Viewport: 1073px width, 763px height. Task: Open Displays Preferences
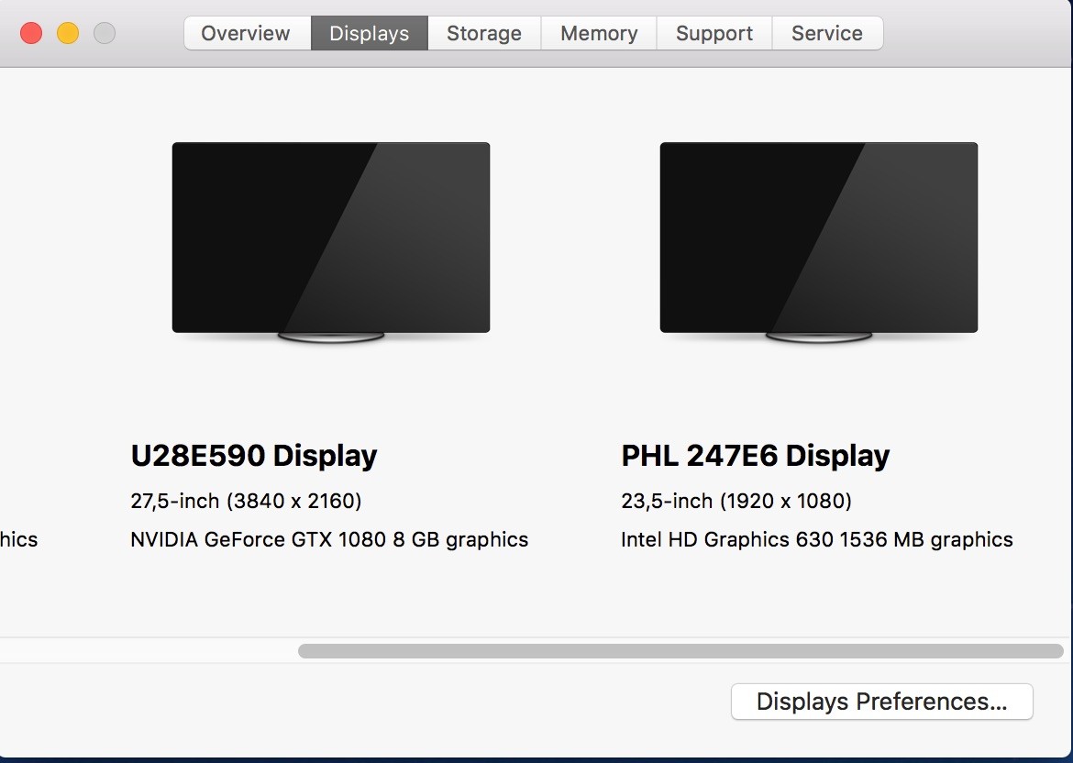click(x=881, y=702)
